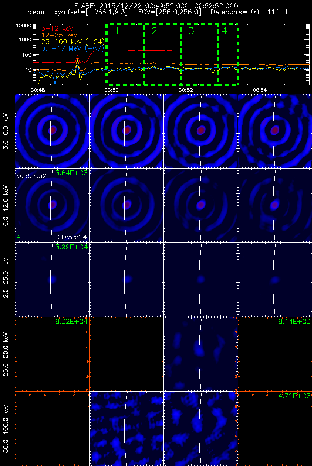
Task: Click the 00:54 time axis label
Action: tap(259, 89)
